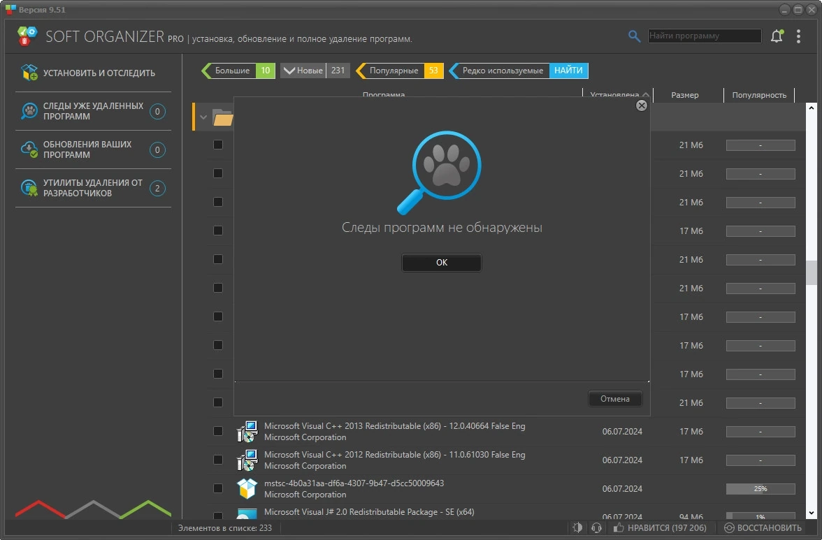The height and width of the screenshot is (540, 822).
Task: Check the Visual C++ 2013 Redistributable checkbox
Action: 218,431
